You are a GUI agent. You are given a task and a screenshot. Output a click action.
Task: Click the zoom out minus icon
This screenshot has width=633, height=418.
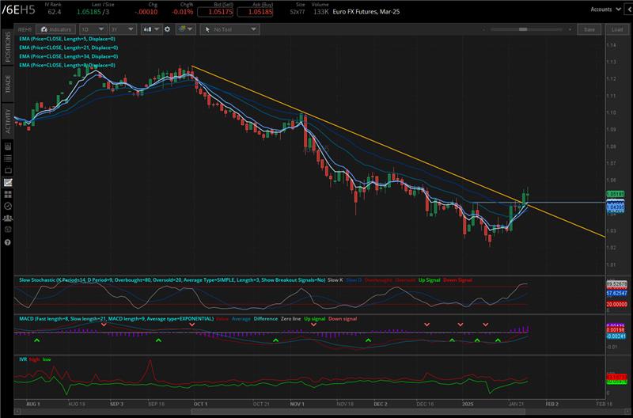(x=484, y=29)
